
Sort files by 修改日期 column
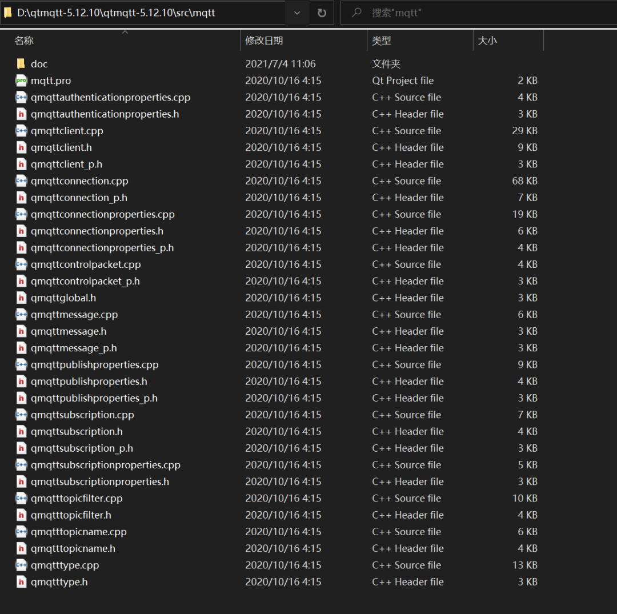coord(265,40)
